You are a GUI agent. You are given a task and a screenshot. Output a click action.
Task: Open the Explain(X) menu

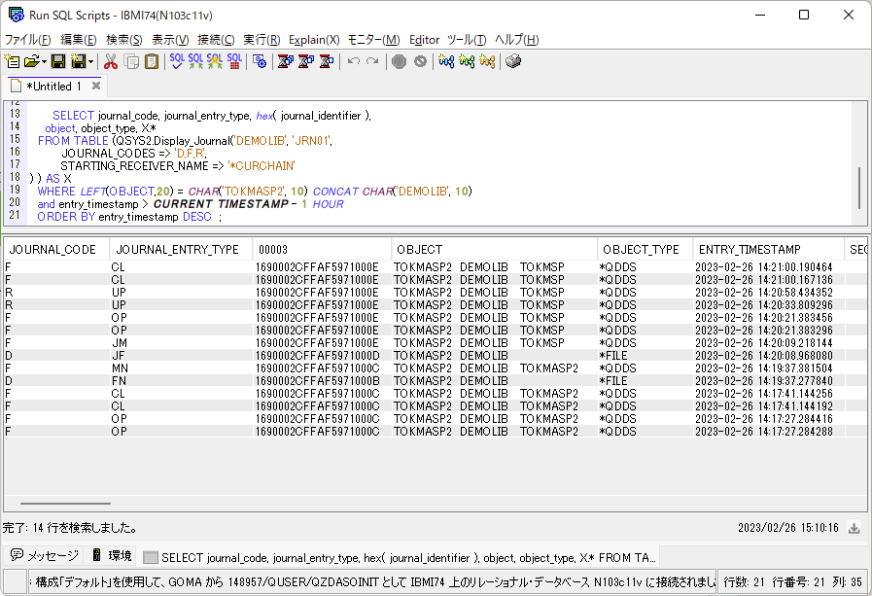(314, 40)
